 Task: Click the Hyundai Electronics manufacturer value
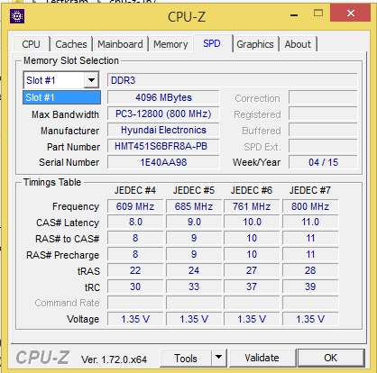(163, 130)
